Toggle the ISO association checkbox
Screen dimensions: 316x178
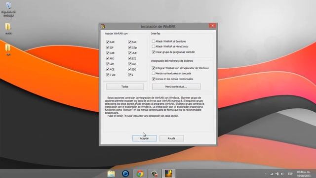(130, 69)
